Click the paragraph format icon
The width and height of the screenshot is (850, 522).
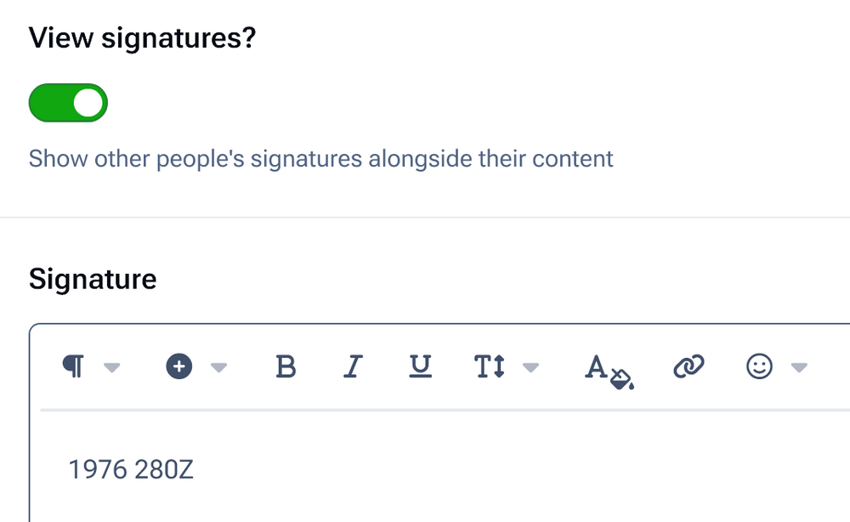point(74,366)
